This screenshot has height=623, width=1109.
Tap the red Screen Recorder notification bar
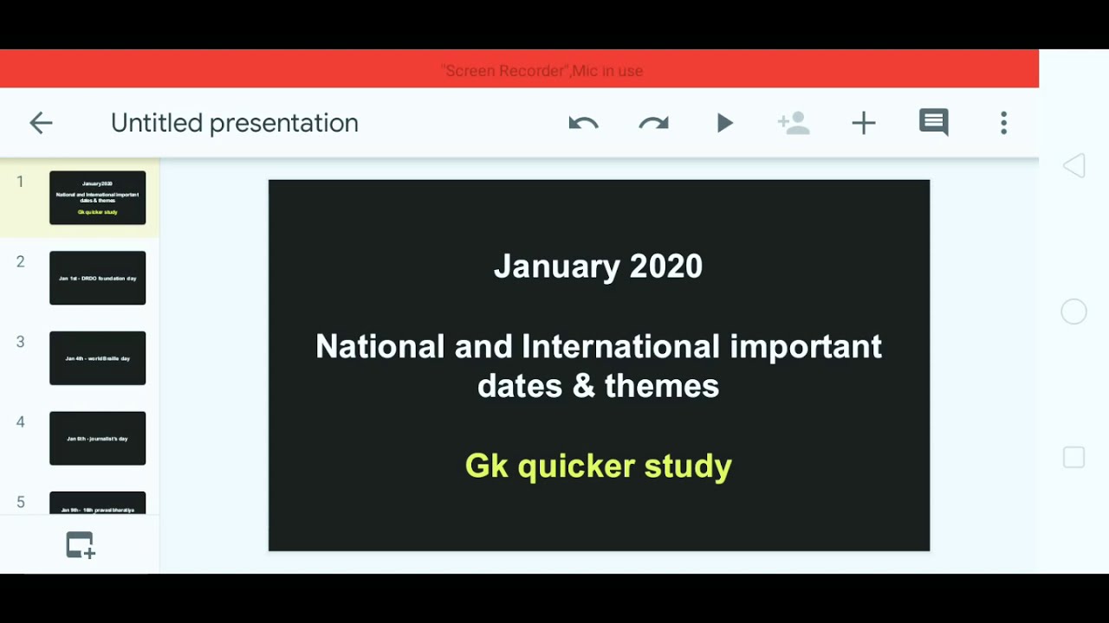[519, 69]
